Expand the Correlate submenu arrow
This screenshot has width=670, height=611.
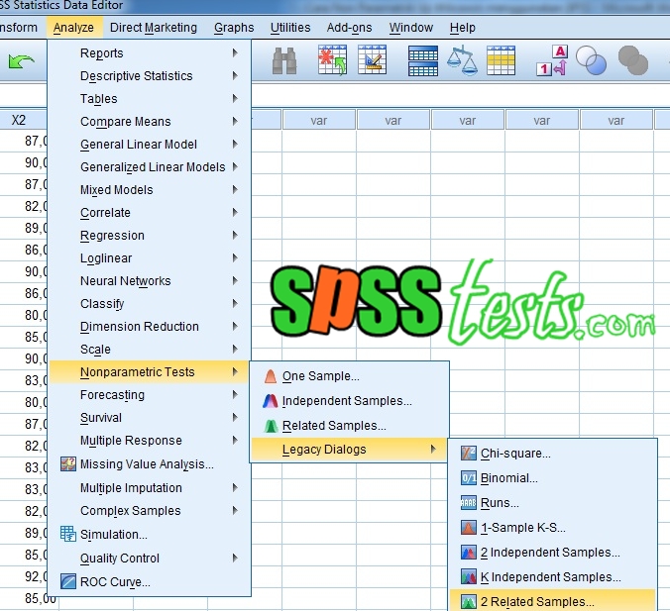tap(235, 212)
